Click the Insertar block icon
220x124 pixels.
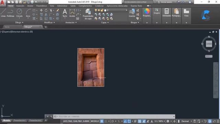pyautogui.click(x=132, y=13)
